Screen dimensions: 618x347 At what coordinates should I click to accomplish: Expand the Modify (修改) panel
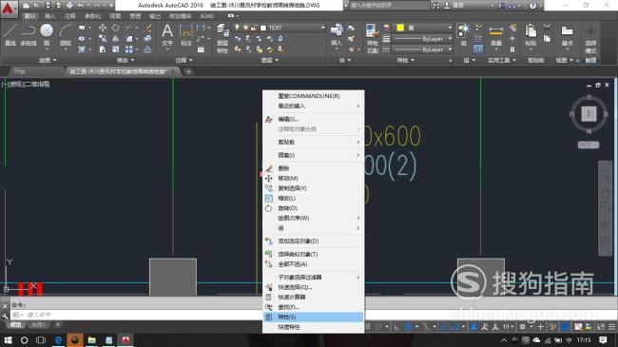point(126,60)
